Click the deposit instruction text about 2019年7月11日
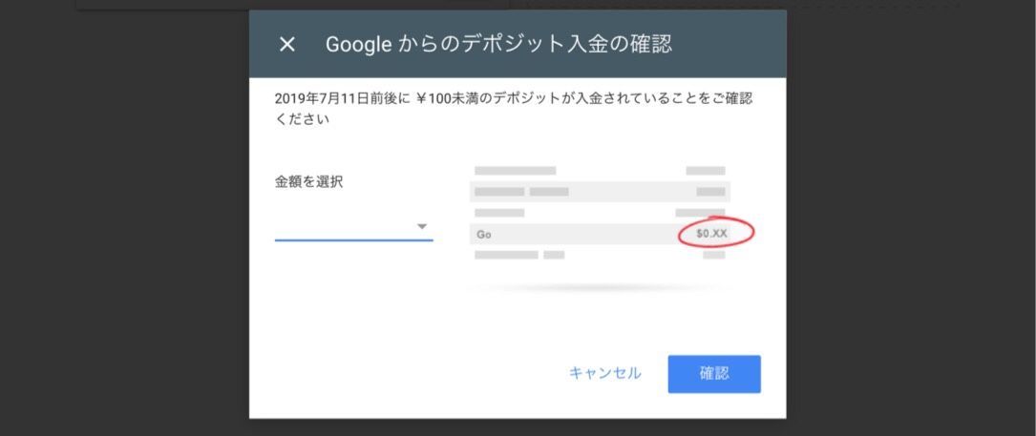The height and width of the screenshot is (436, 1036). [x=514, y=110]
